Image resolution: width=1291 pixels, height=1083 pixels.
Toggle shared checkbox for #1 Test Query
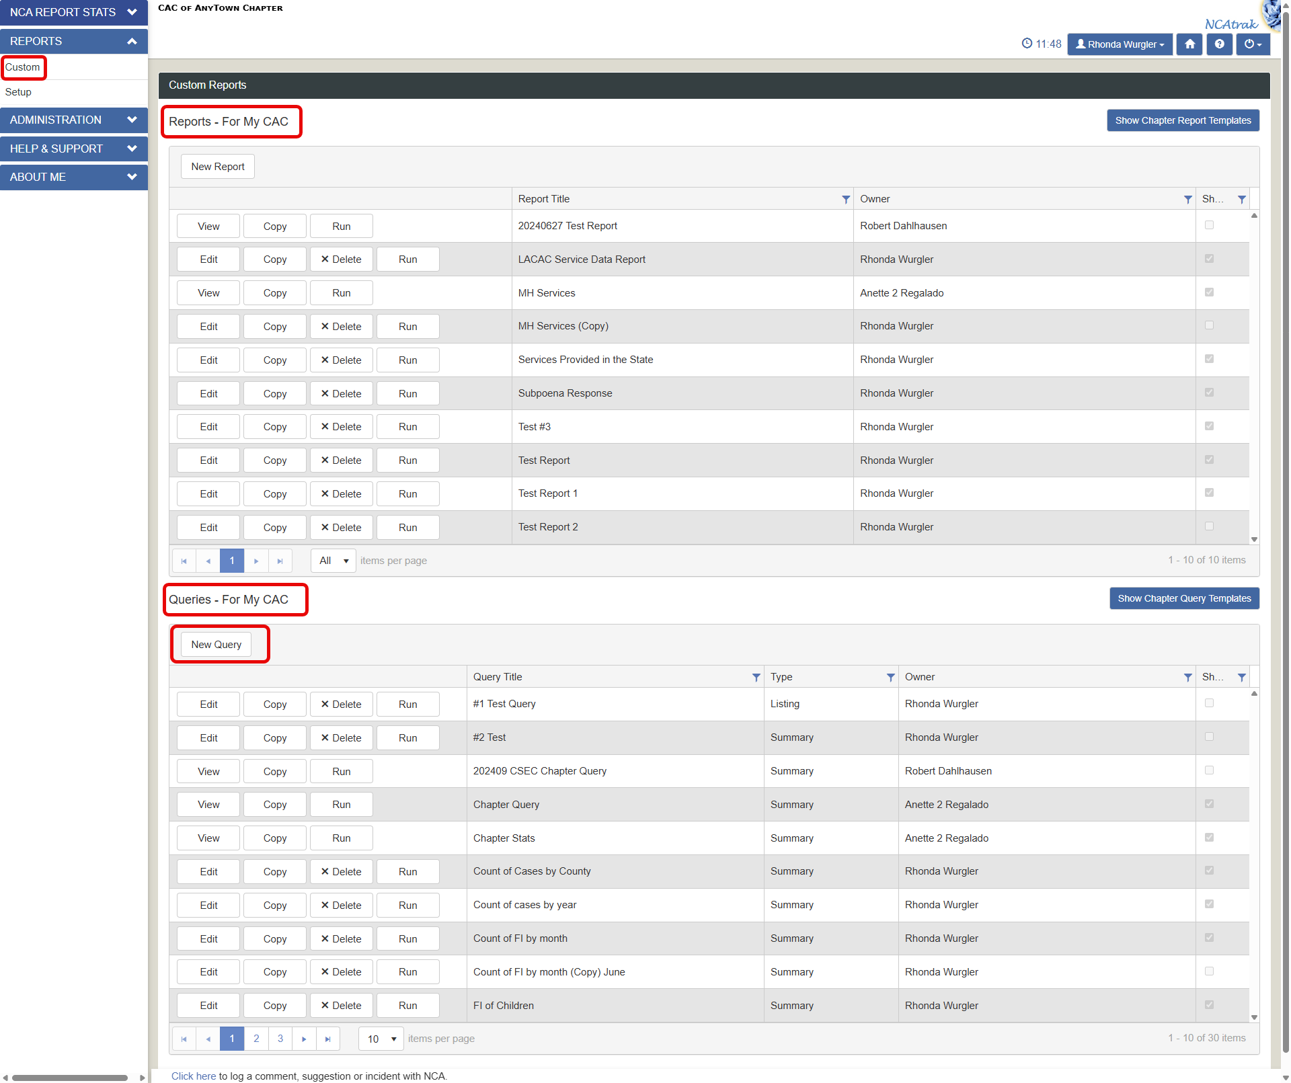coord(1209,704)
